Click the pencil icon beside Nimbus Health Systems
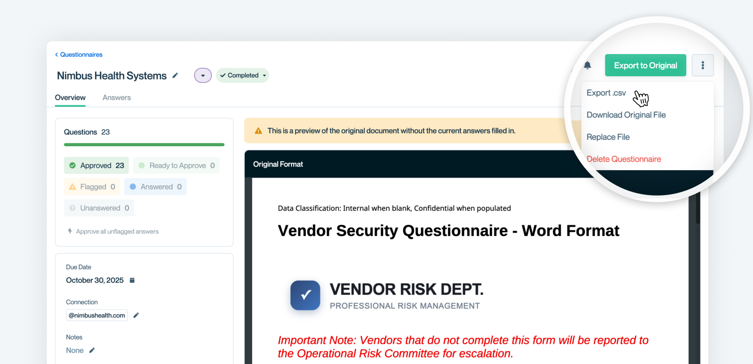 coord(175,75)
